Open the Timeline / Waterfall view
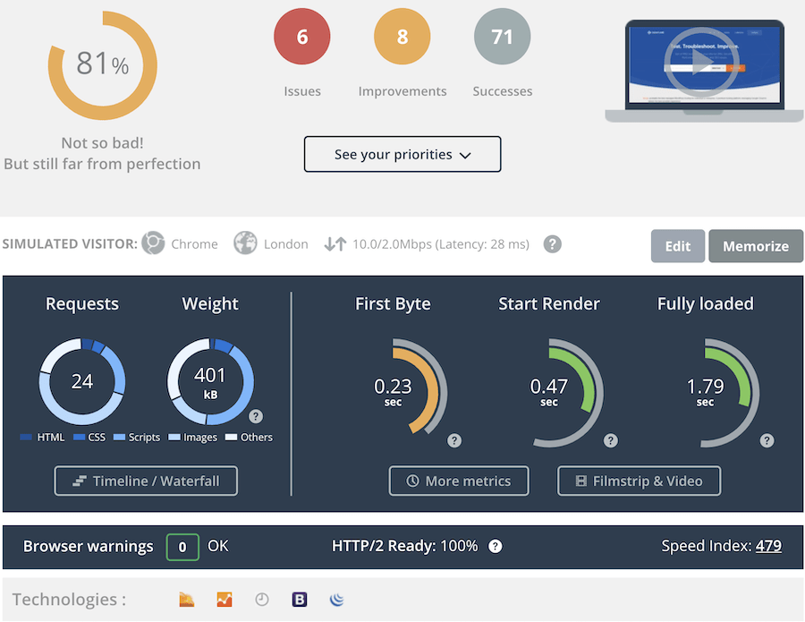The image size is (805, 622). click(145, 481)
